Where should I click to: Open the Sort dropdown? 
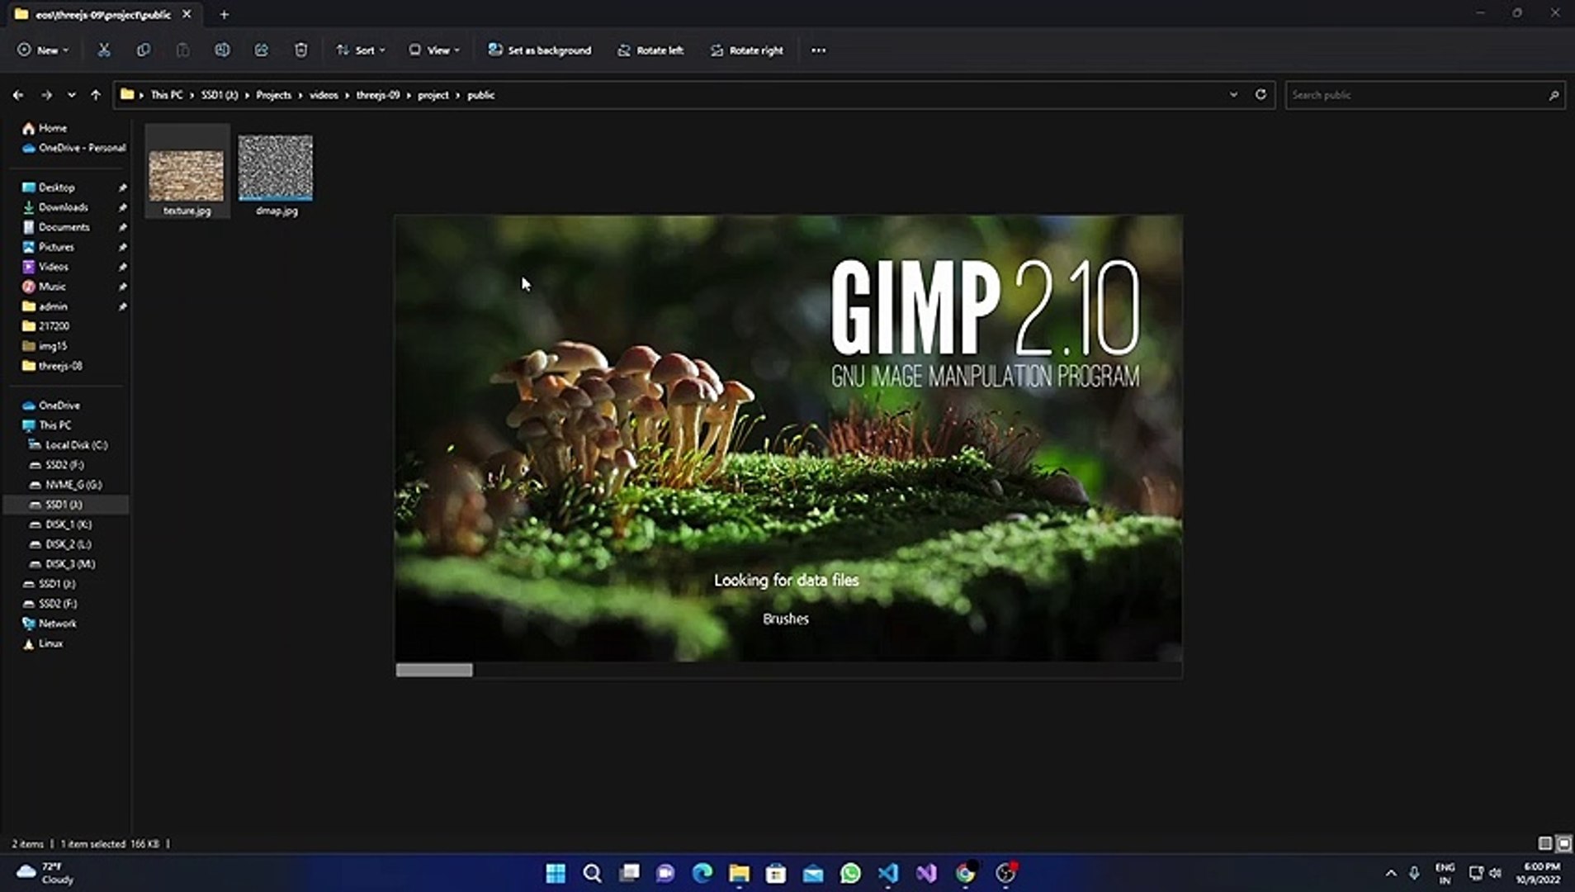tap(361, 50)
